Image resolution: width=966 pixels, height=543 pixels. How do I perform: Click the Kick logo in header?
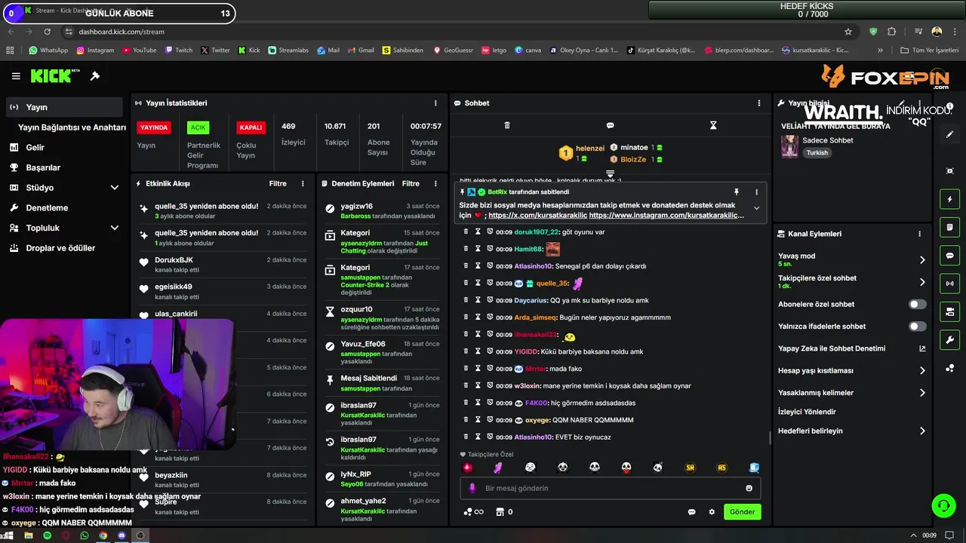pyautogui.click(x=55, y=76)
